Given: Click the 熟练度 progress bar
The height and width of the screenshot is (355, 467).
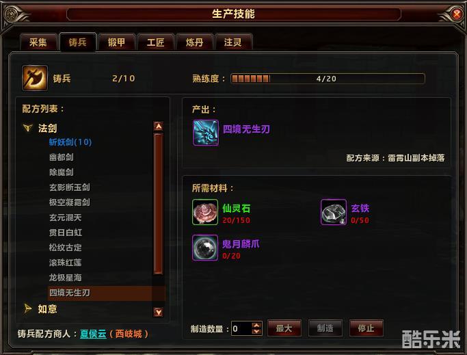Looking at the screenshot, I should [x=328, y=79].
